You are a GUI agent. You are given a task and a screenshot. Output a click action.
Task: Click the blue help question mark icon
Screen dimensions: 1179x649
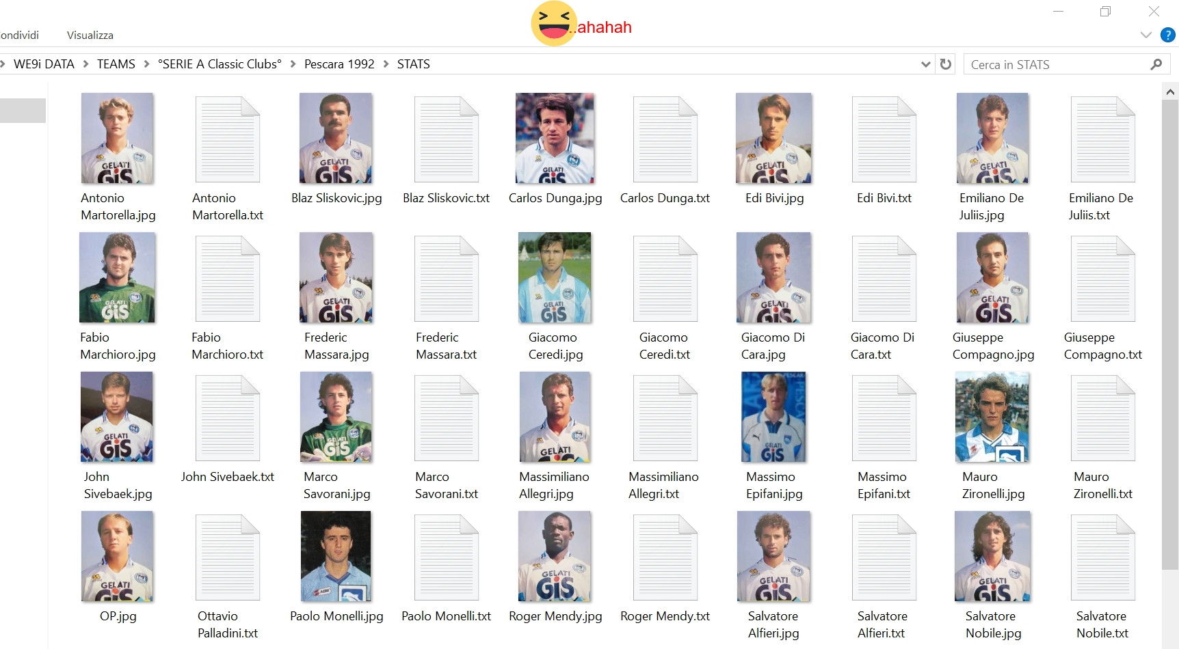coord(1167,35)
